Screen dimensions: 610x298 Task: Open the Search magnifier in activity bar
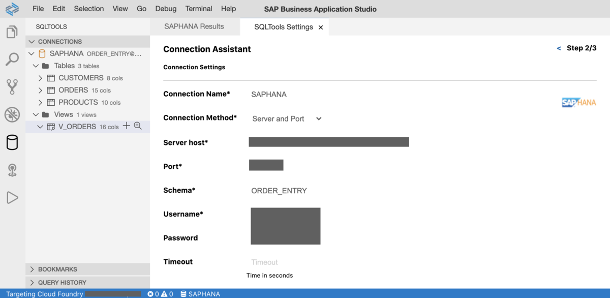click(x=12, y=59)
